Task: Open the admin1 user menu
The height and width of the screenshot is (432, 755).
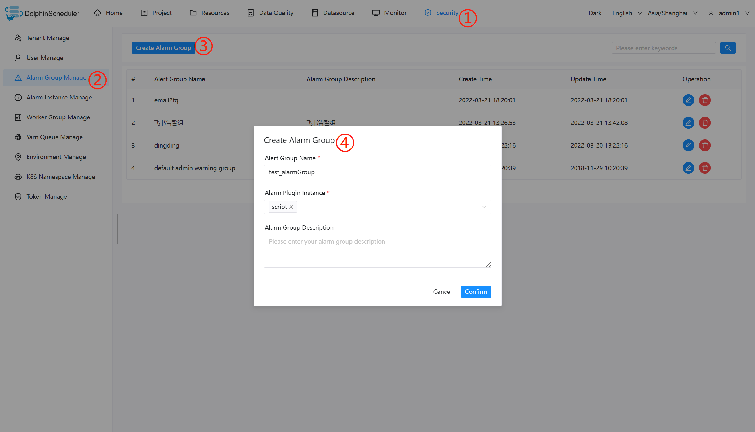Action: [x=729, y=13]
